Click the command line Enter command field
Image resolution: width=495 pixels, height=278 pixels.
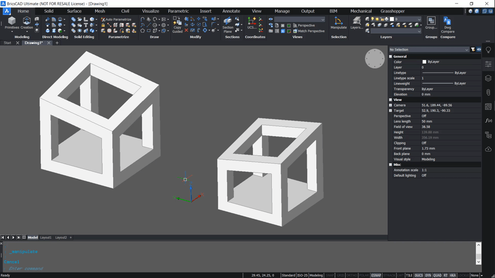(25, 269)
